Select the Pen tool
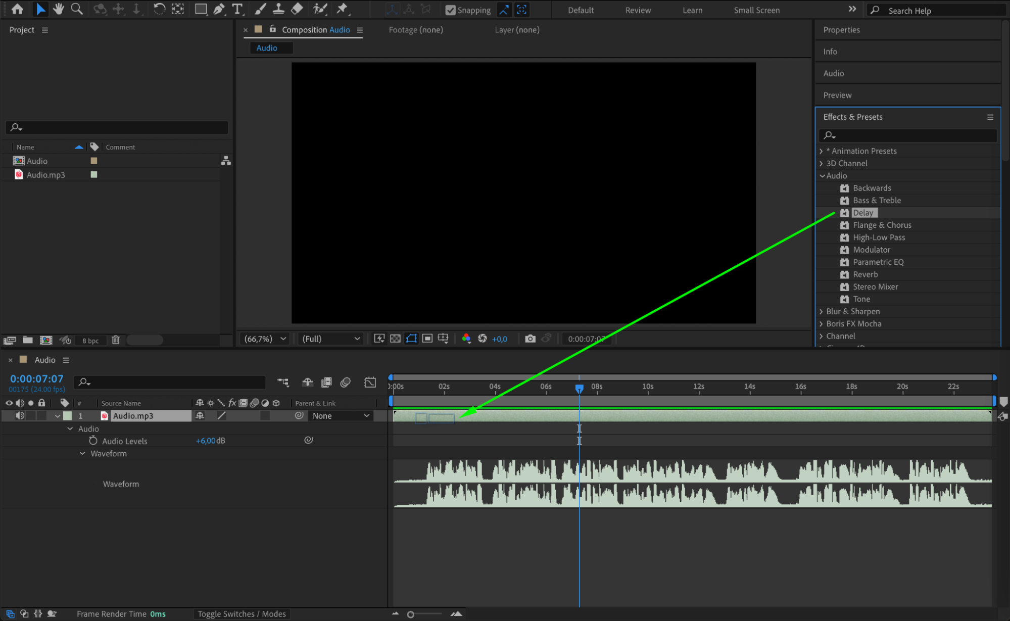The image size is (1010, 621). [219, 9]
